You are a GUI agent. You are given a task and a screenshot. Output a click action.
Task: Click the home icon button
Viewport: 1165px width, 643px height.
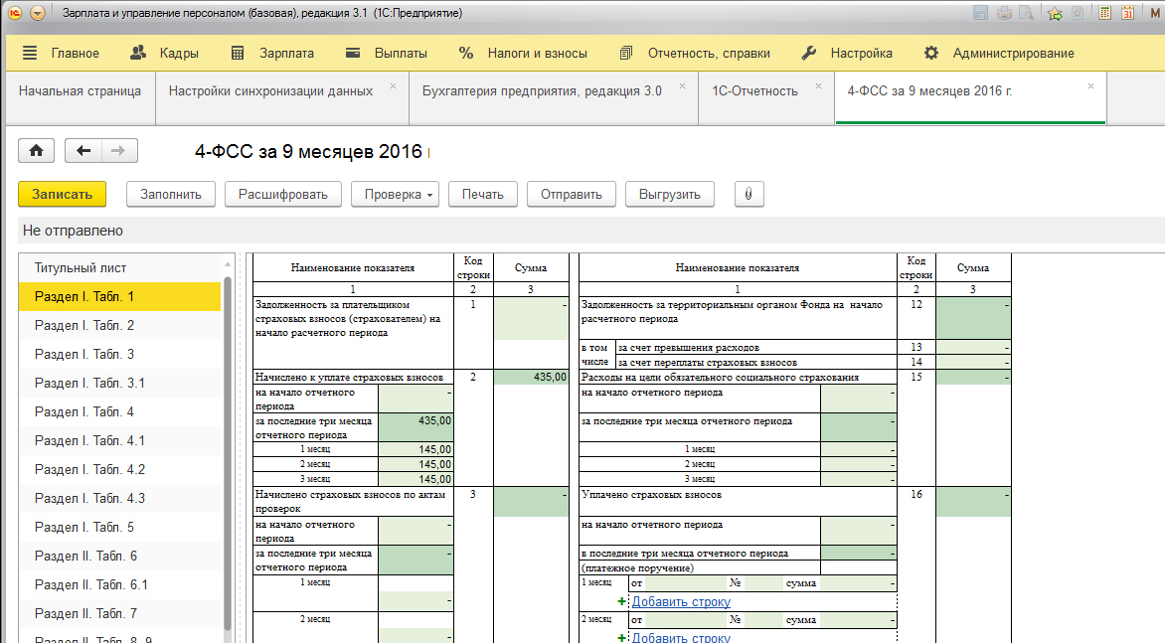pyautogui.click(x=36, y=151)
